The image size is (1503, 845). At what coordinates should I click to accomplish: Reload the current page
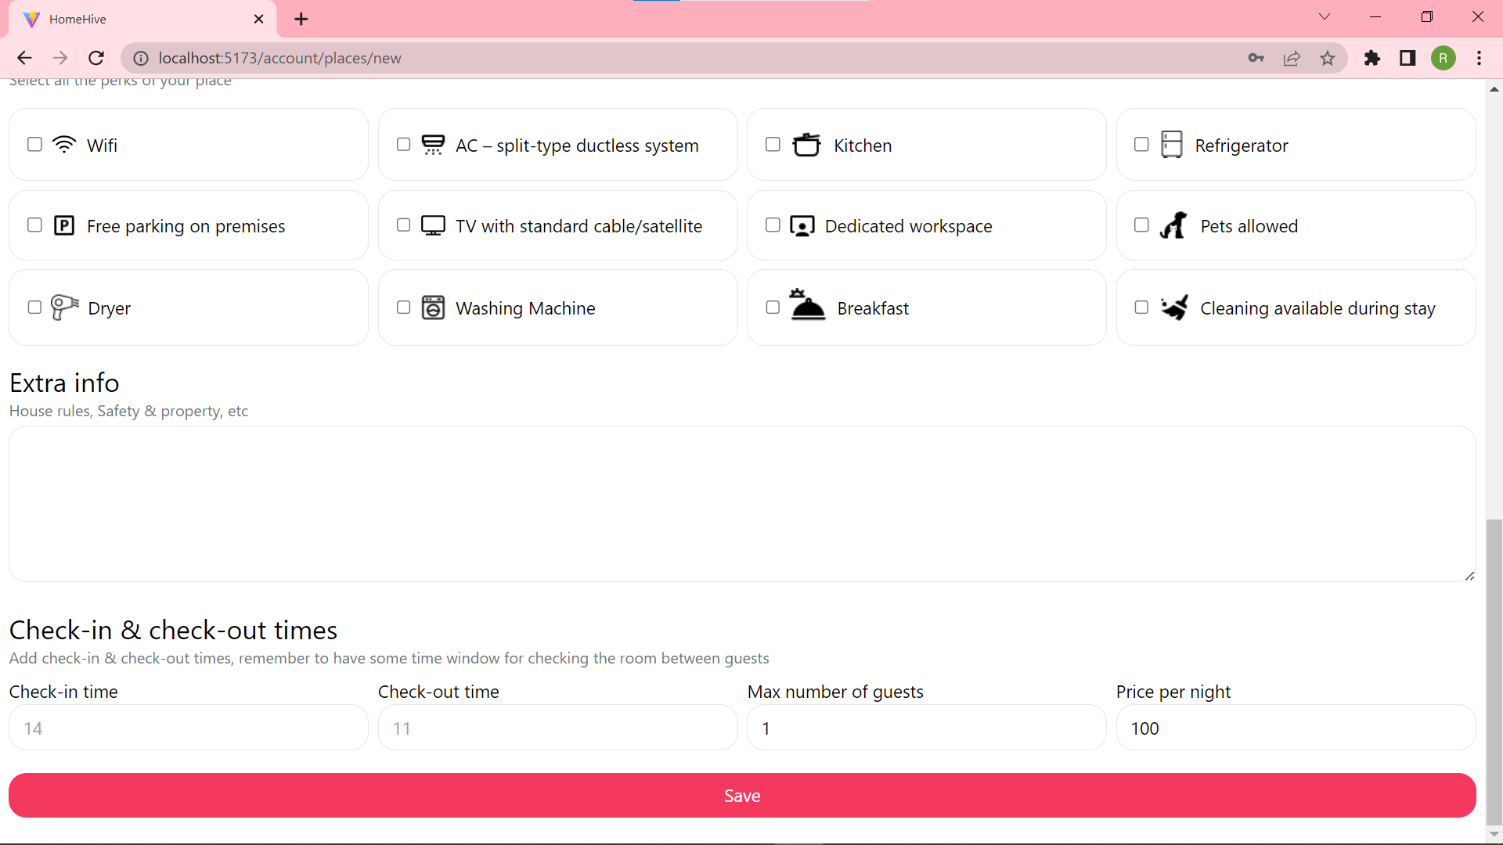[96, 58]
